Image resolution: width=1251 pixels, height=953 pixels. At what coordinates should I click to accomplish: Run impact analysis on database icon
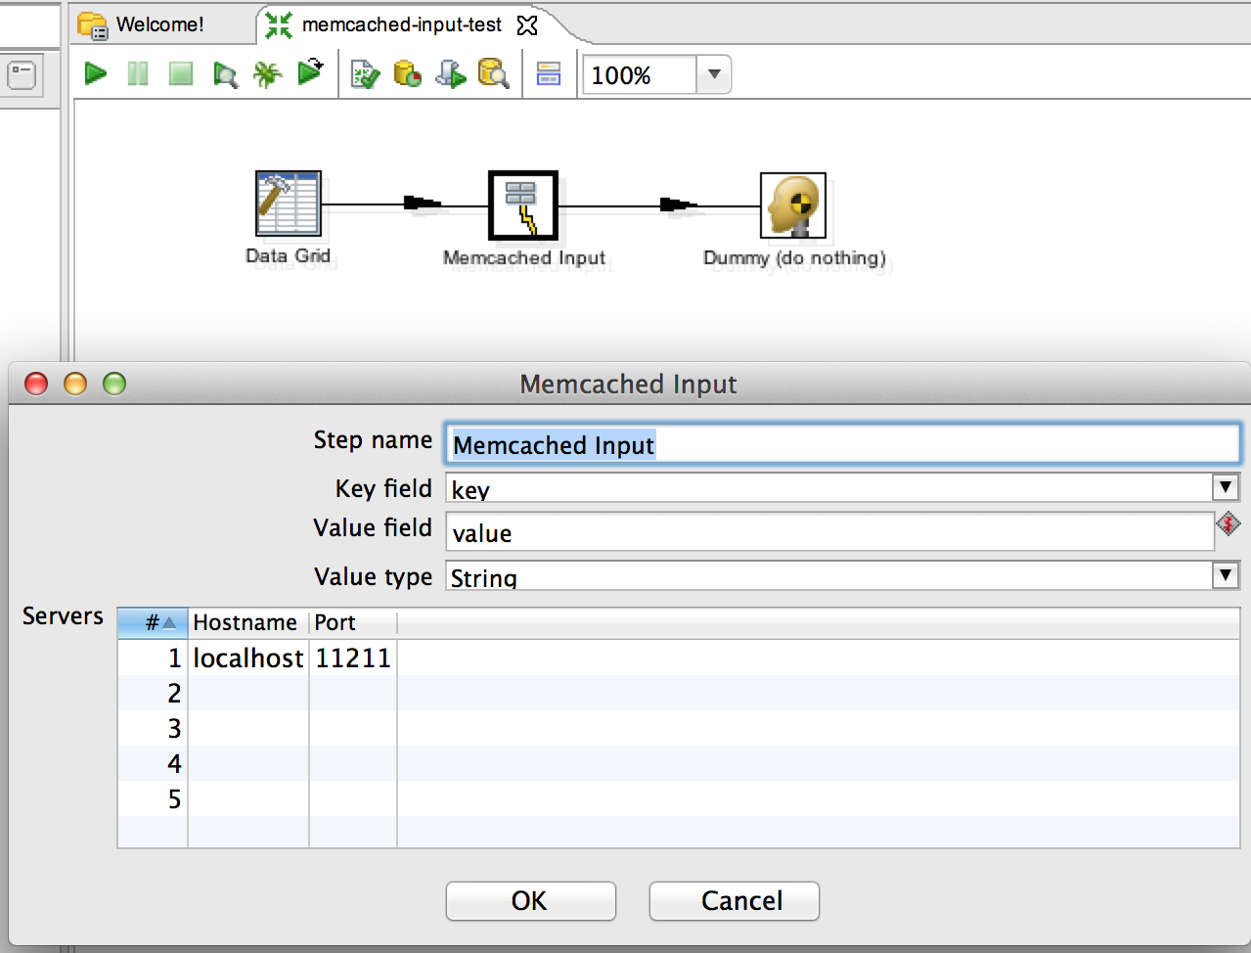(x=407, y=73)
